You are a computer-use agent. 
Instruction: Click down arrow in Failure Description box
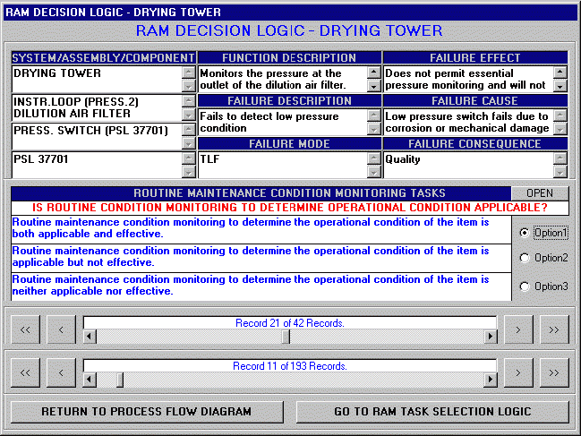point(374,129)
